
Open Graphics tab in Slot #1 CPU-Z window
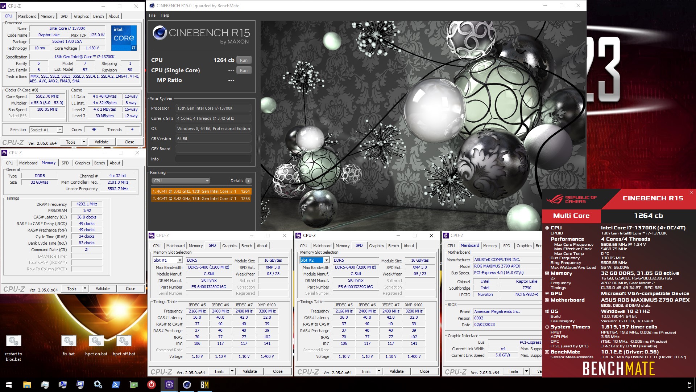click(230, 246)
